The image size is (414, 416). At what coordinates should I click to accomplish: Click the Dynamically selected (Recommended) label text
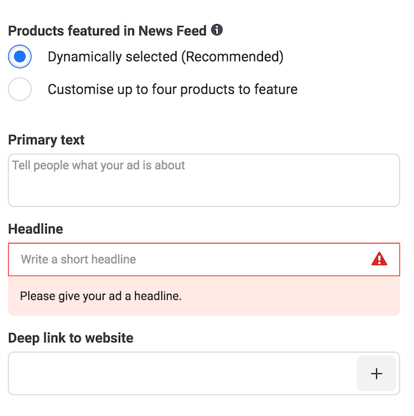(x=166, y=57)
